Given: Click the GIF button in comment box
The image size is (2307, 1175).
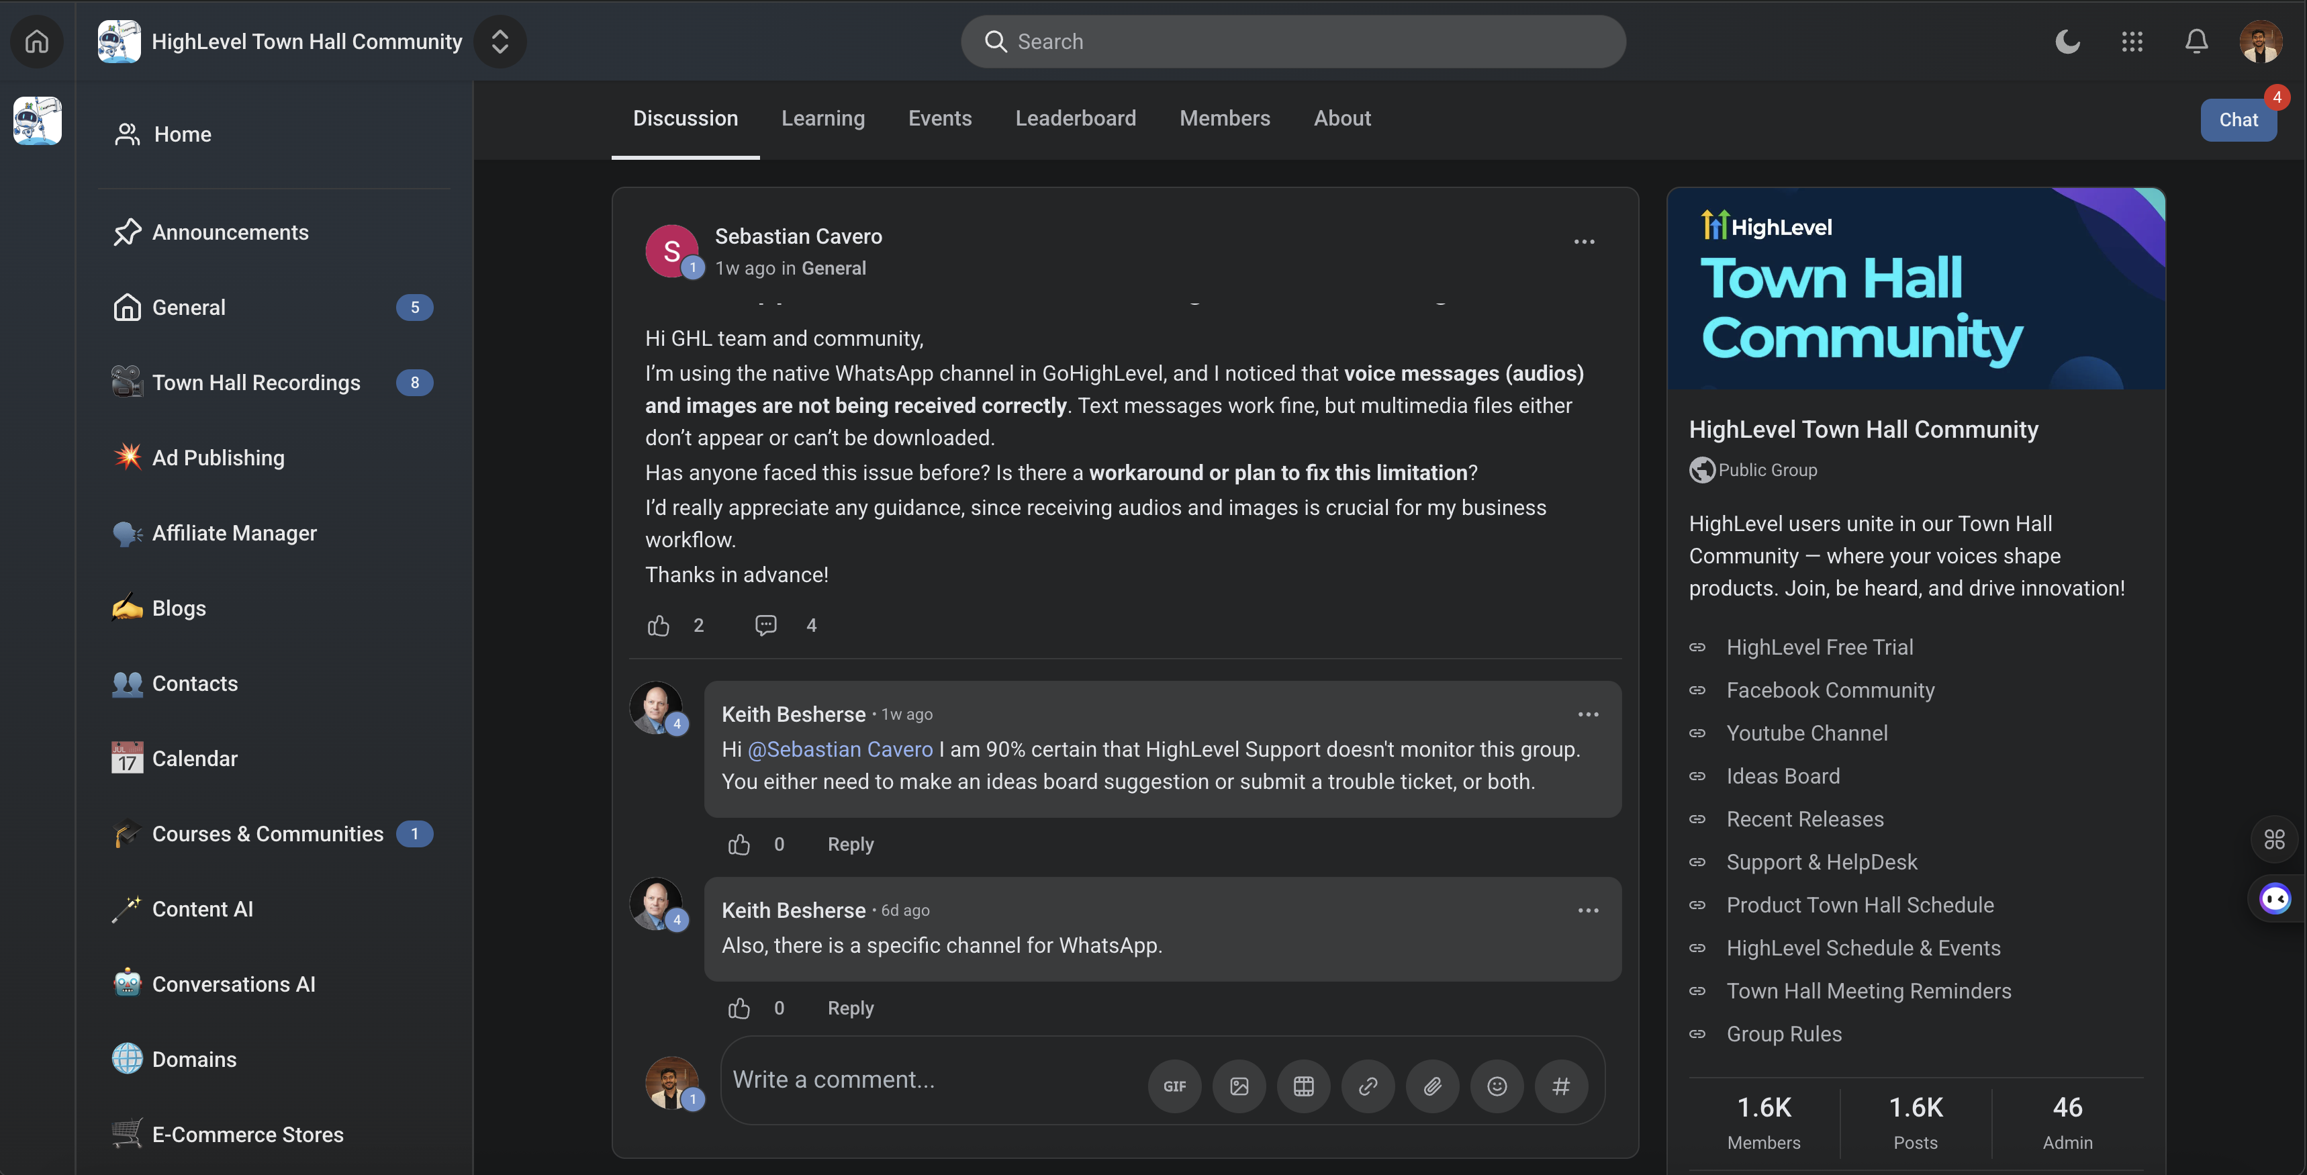Looking at the screenshot, I should click(x=1174, y=1086).
